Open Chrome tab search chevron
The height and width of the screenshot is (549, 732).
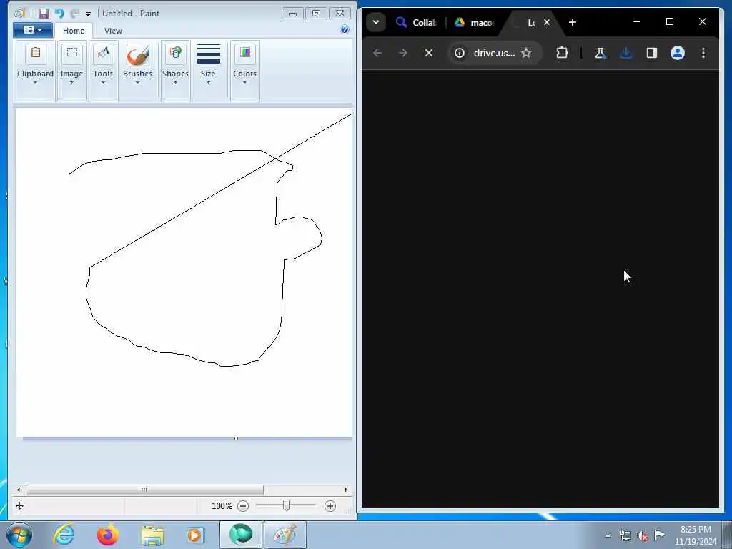(x=376, y=22)
